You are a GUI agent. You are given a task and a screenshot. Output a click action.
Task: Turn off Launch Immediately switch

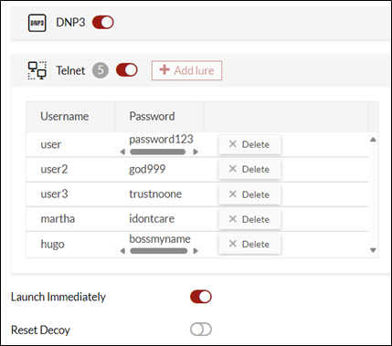pos(201,297)
